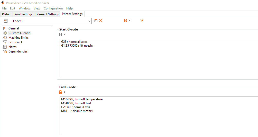Screen dimensions: 258x137
Task: Click the Machine limits gear icon
Action: click(x=5, y=38)
